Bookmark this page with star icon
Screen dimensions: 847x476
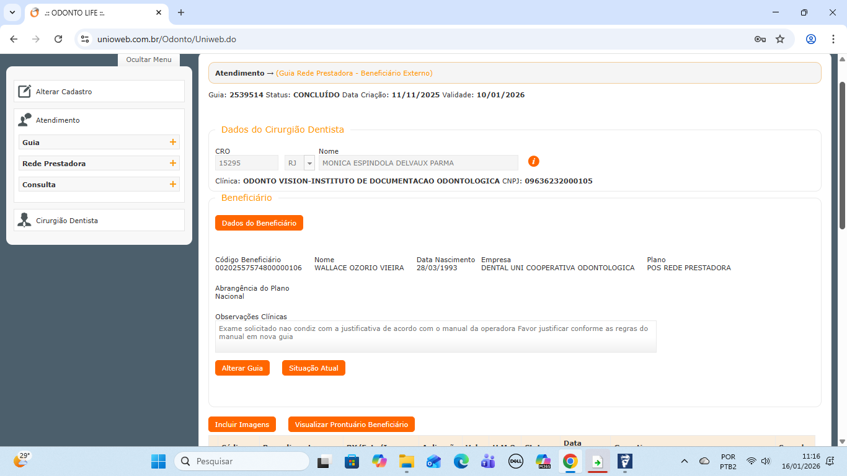pyautogui.click(x=780, y=39)
